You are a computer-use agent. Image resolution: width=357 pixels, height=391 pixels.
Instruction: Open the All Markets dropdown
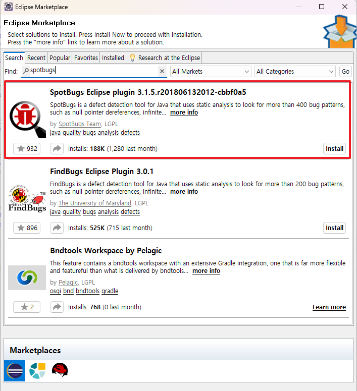point(211,72)
